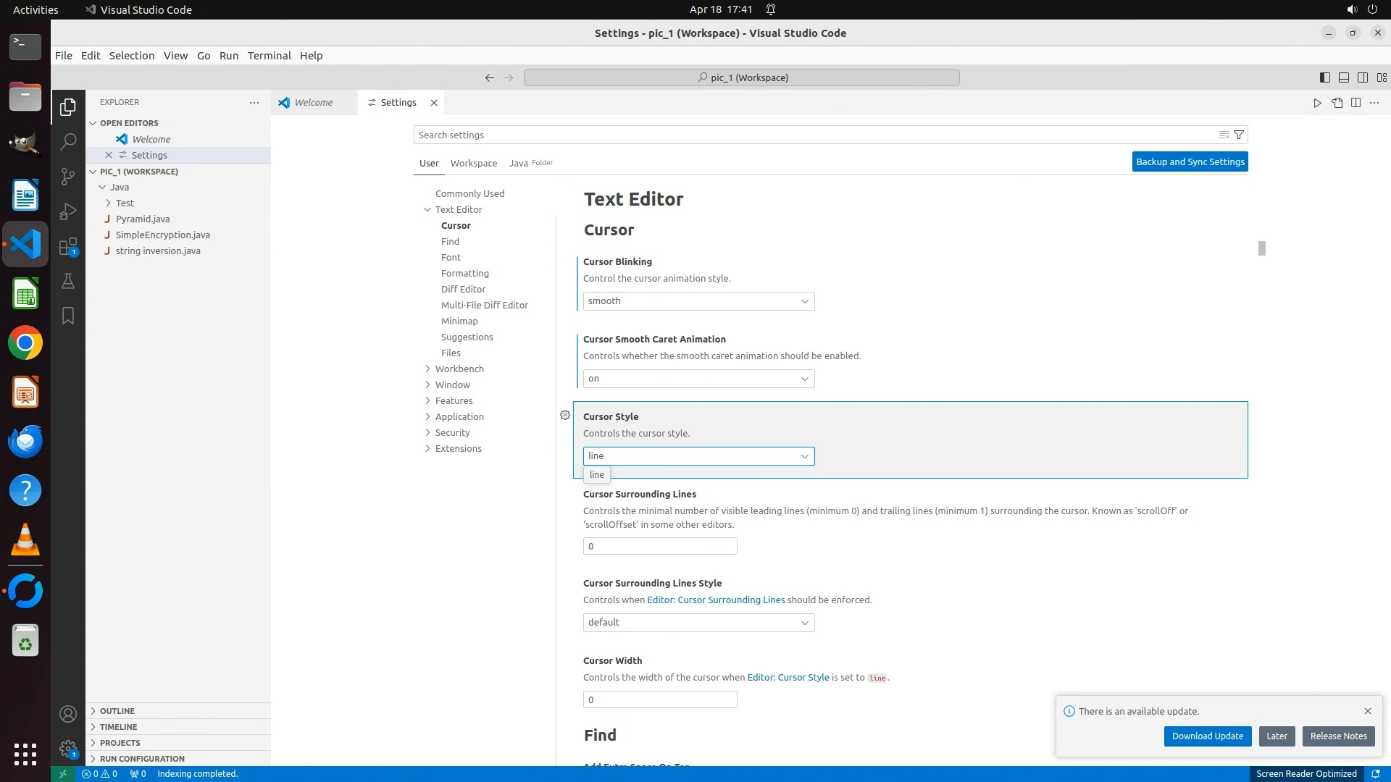1391x782 pixels.
Task: Click Backup and Sync Settings button
Action: click(1190, 161)
